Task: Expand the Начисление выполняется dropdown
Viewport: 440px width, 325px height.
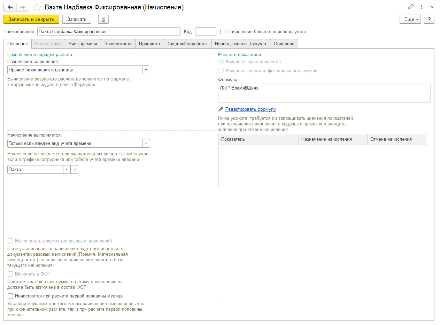Action: (146, 143)
